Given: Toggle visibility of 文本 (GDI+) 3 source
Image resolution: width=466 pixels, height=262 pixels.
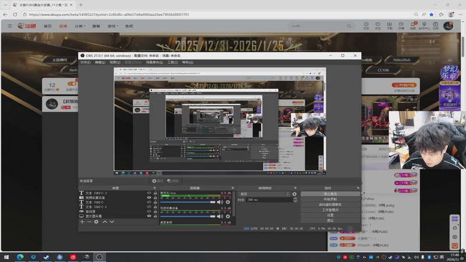Looking at the screenshot, I should click(x=149, y=193).
